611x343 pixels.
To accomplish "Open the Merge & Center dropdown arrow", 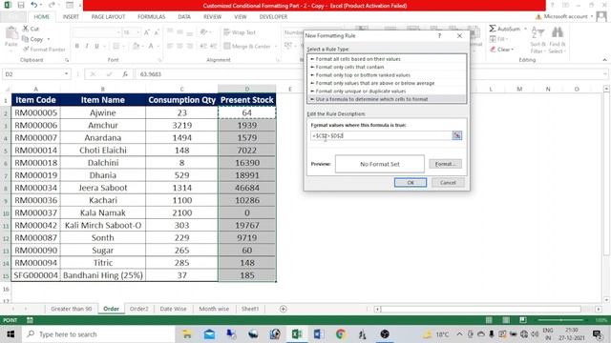I will coord(276,47).
